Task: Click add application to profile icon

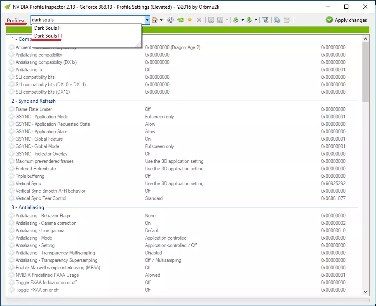Action: (x=211, y=20)
